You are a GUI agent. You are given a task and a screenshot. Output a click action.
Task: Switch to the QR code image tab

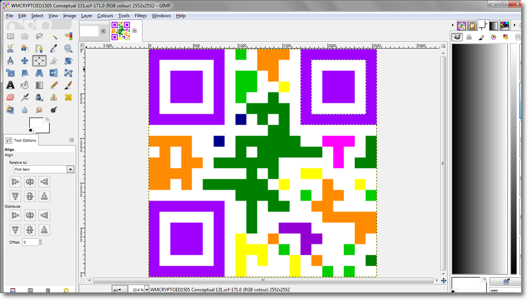(121, 31)
